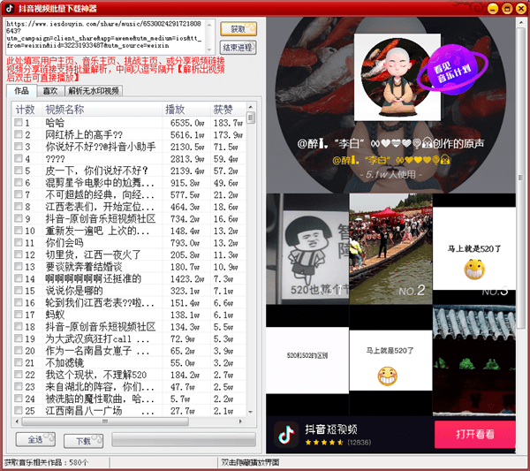The height and width of the screenshot is (471, 530).
Task: Click the video list vertical scrollbar thumb
Action: [x=251, y=118]
